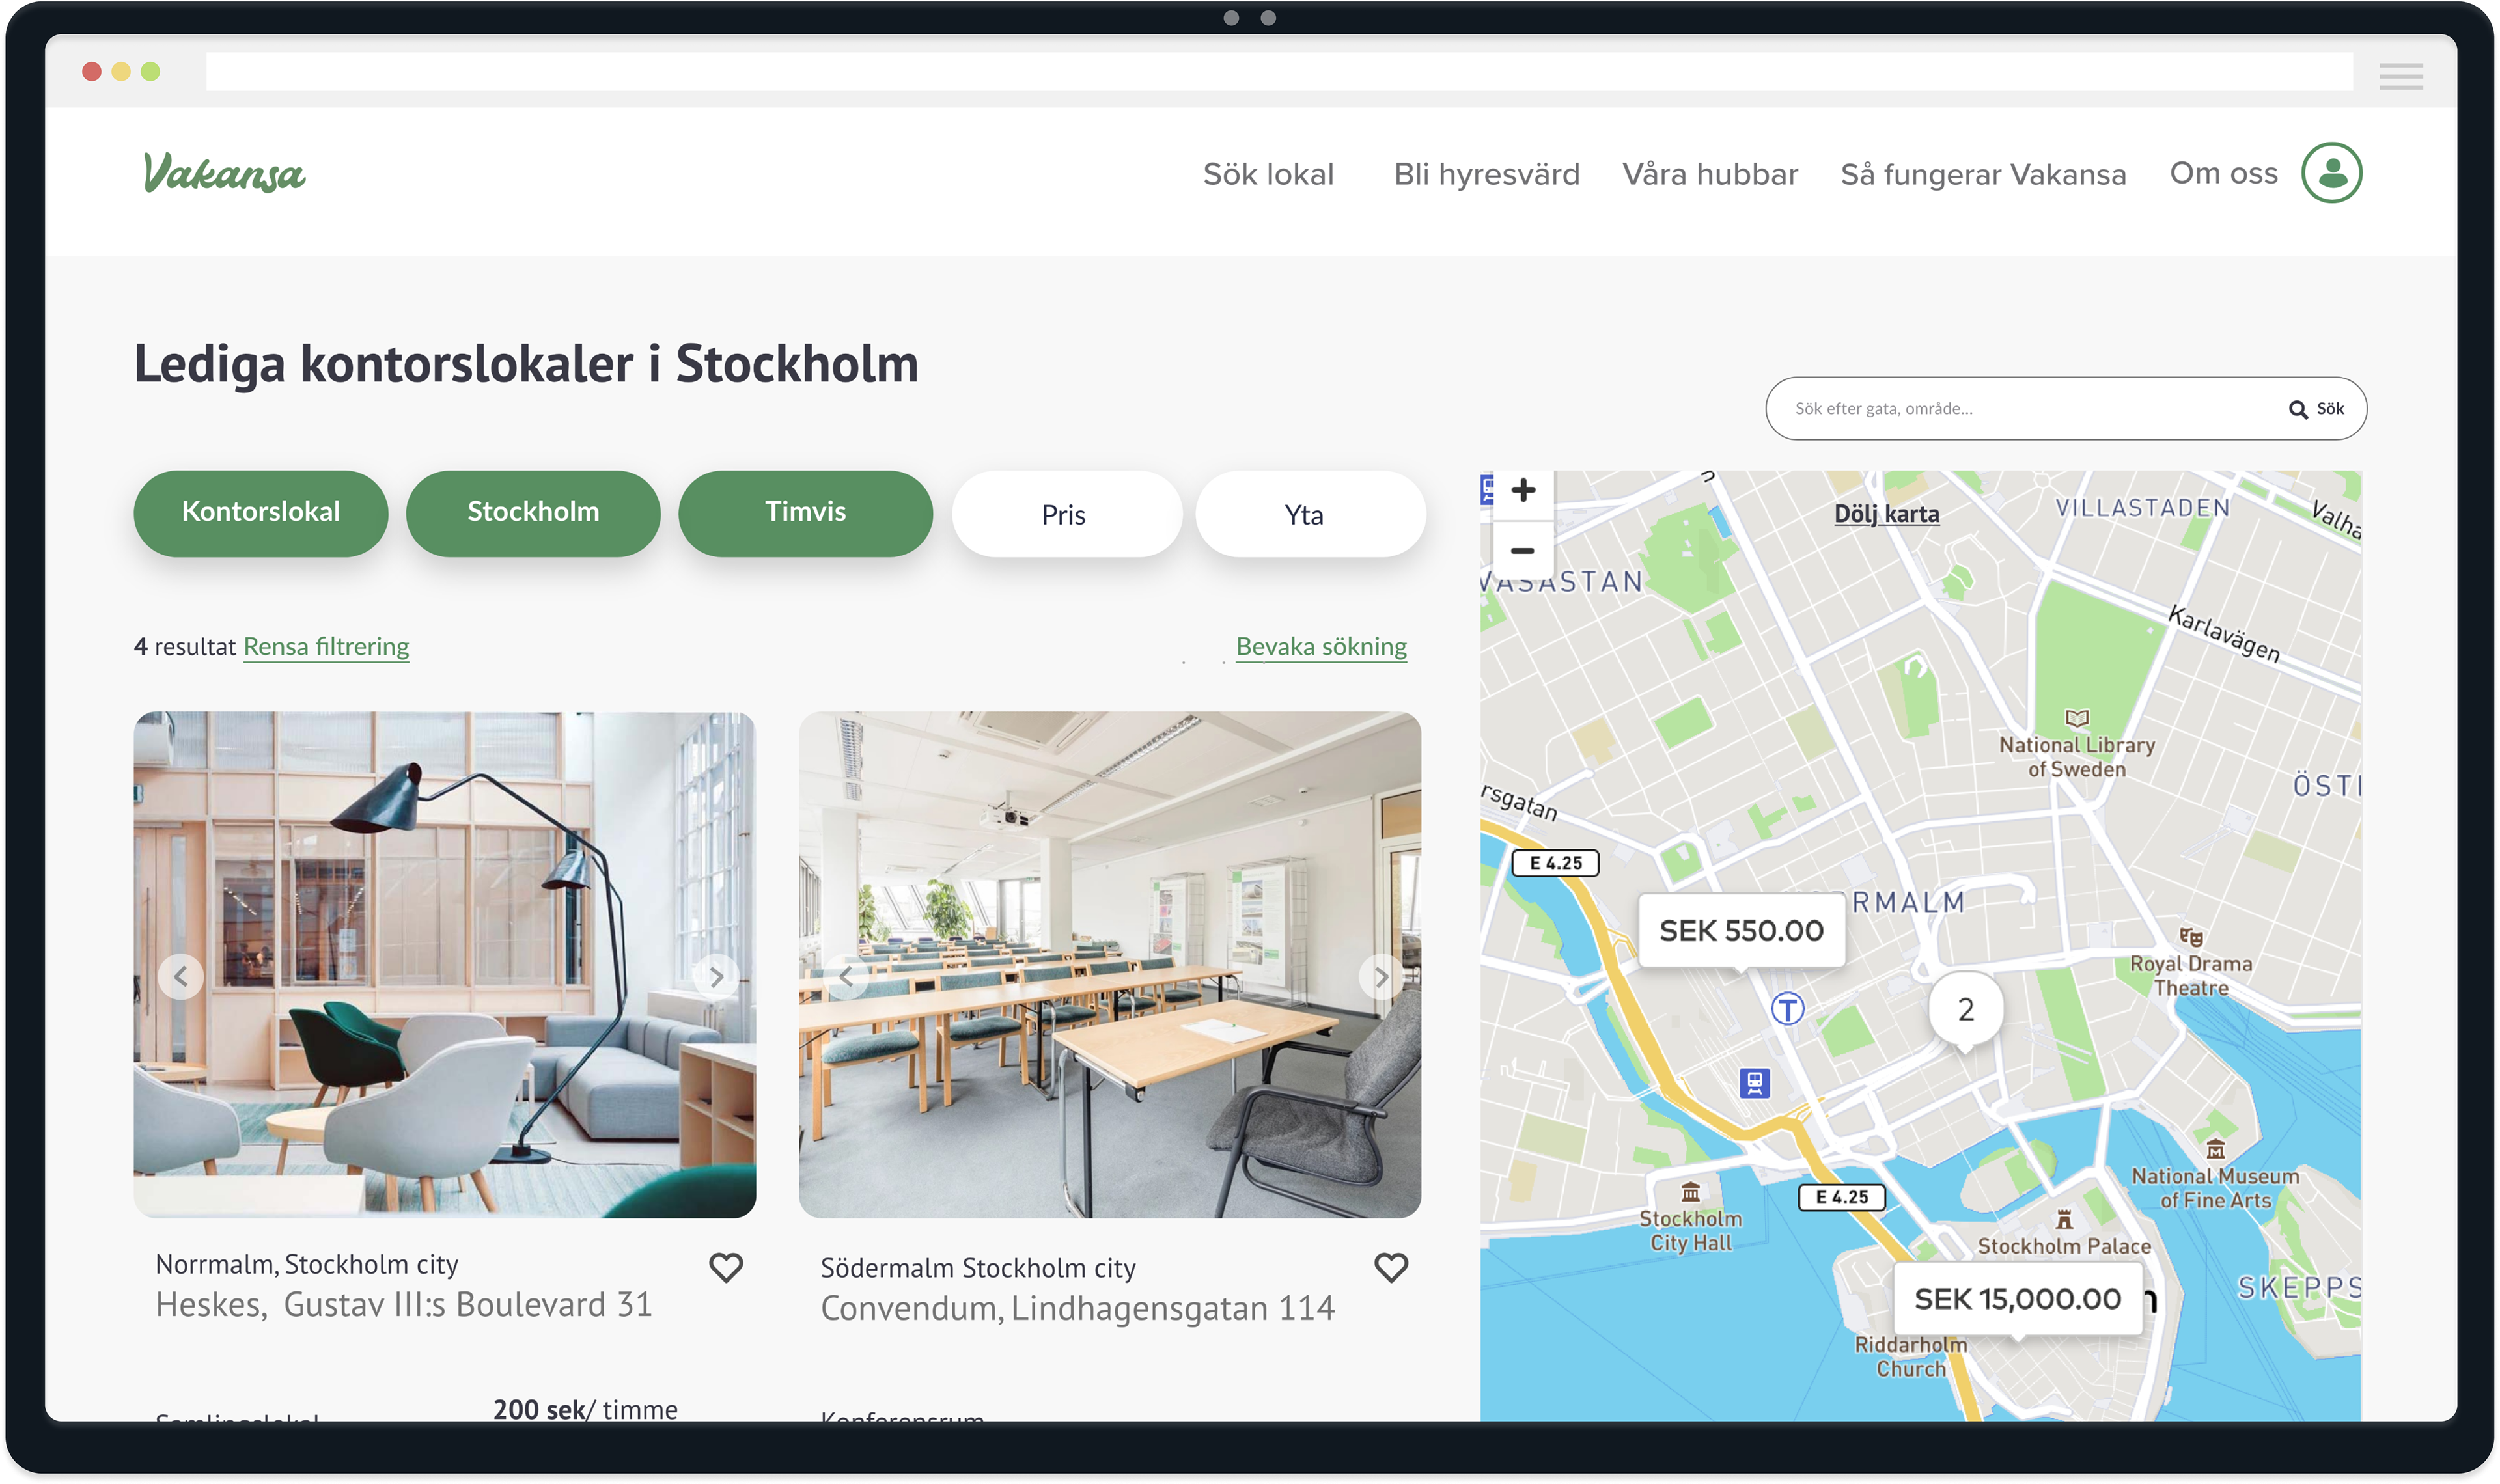The image size is (2500, 1484).
Task: Click Stockholm City Hall map icon
Action: click(1690, 1192)
